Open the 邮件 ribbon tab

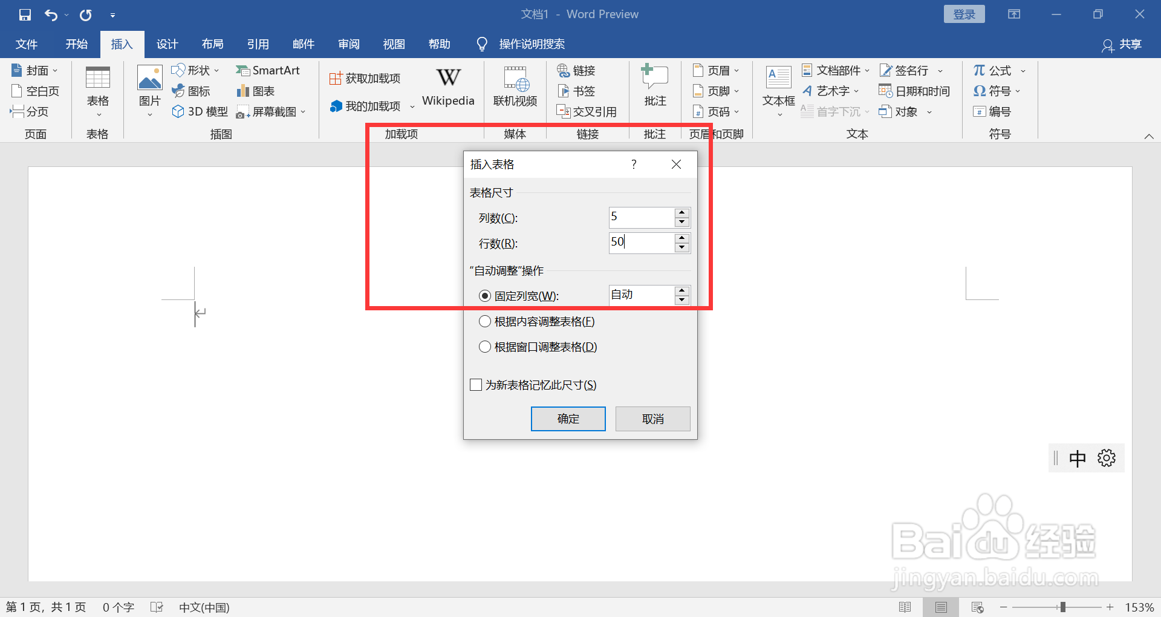point(304,44)
